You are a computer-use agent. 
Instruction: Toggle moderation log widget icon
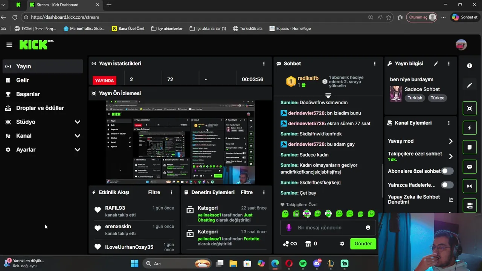click(470, 147)
